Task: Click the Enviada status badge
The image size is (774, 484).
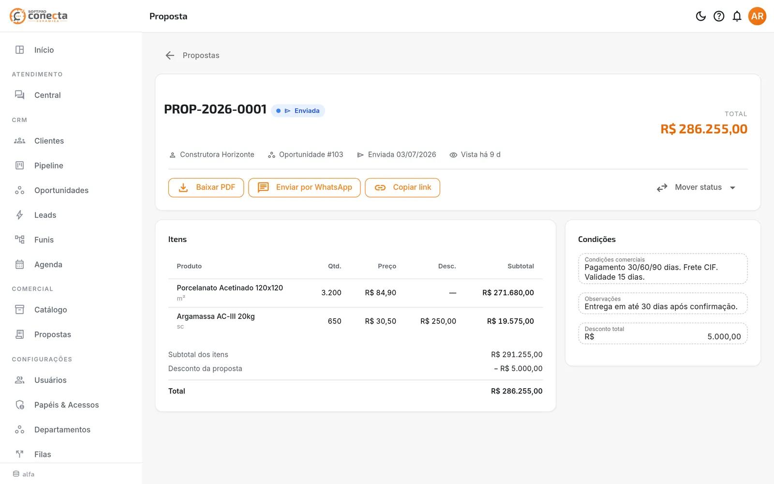Action: pos(298,111)
